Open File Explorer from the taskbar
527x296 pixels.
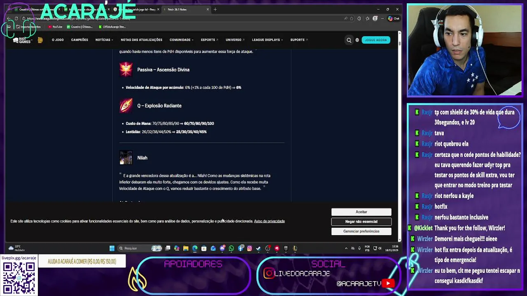(186, 248)
